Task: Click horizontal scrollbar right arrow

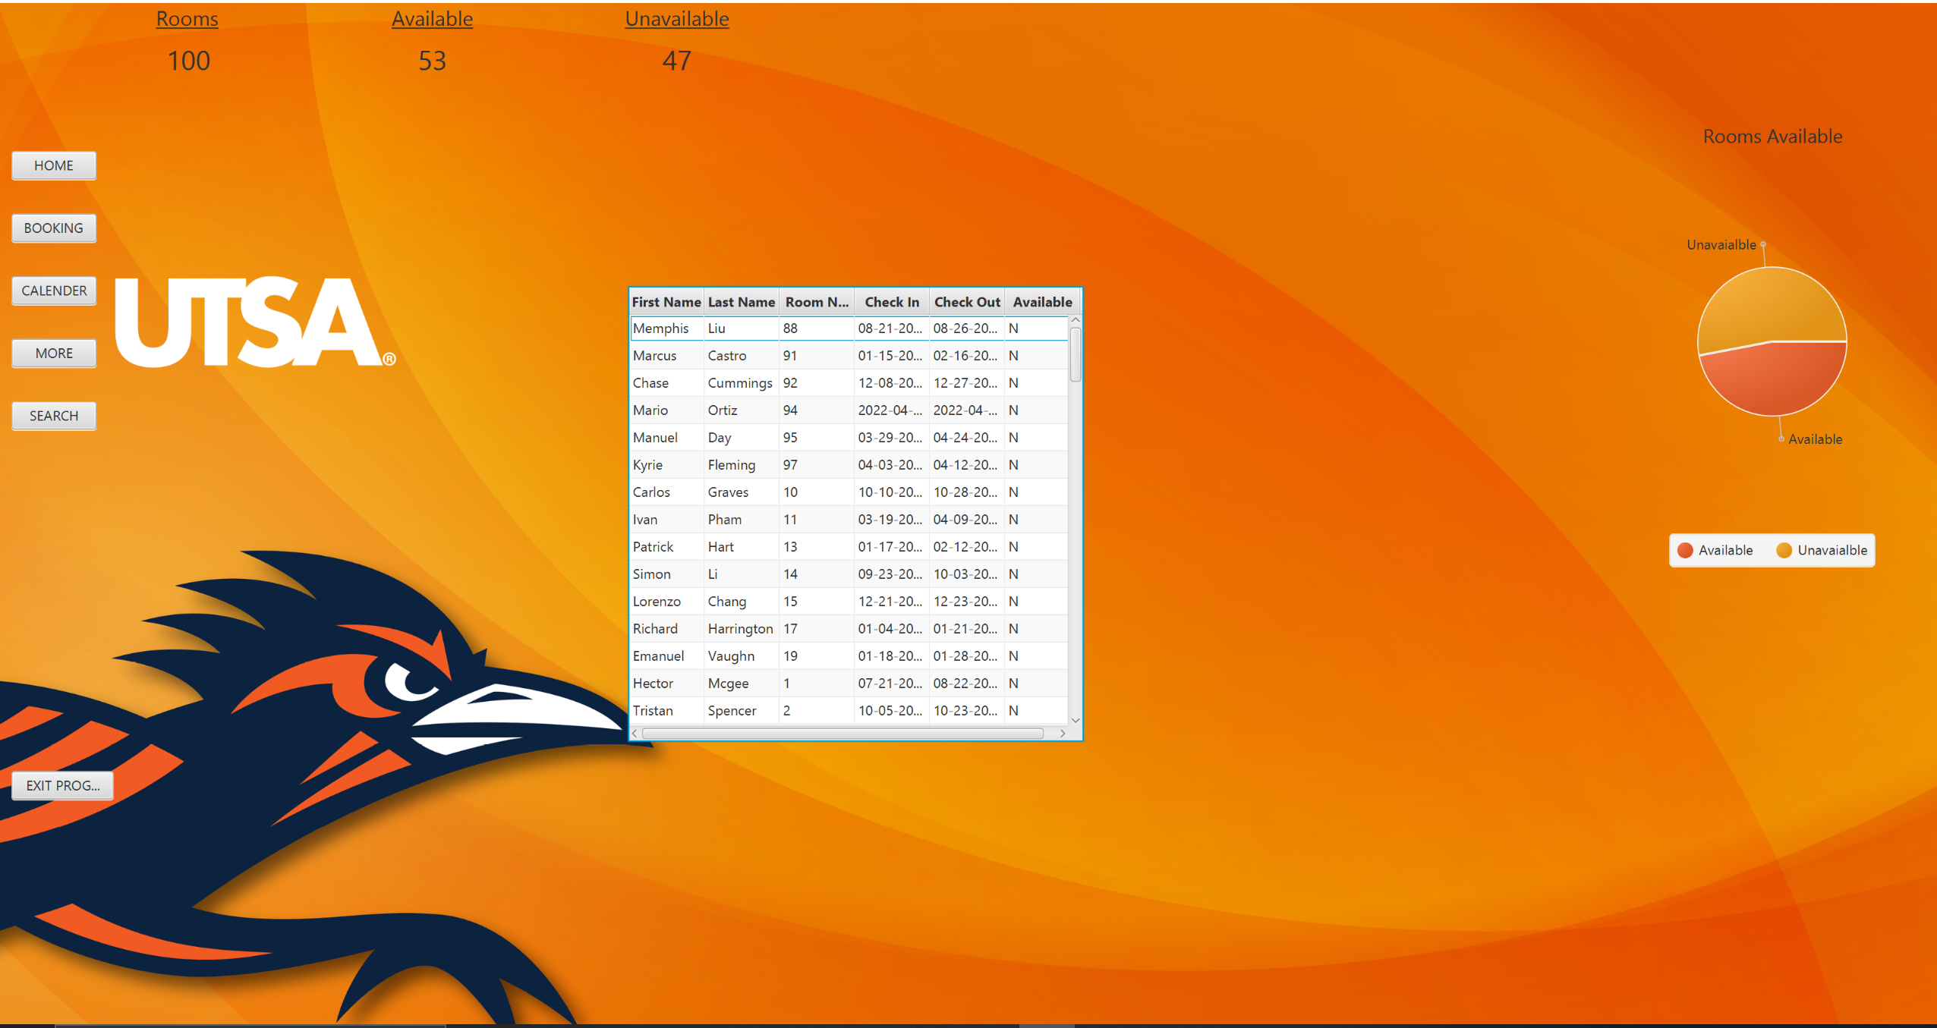Action: tap(1063, 734)
